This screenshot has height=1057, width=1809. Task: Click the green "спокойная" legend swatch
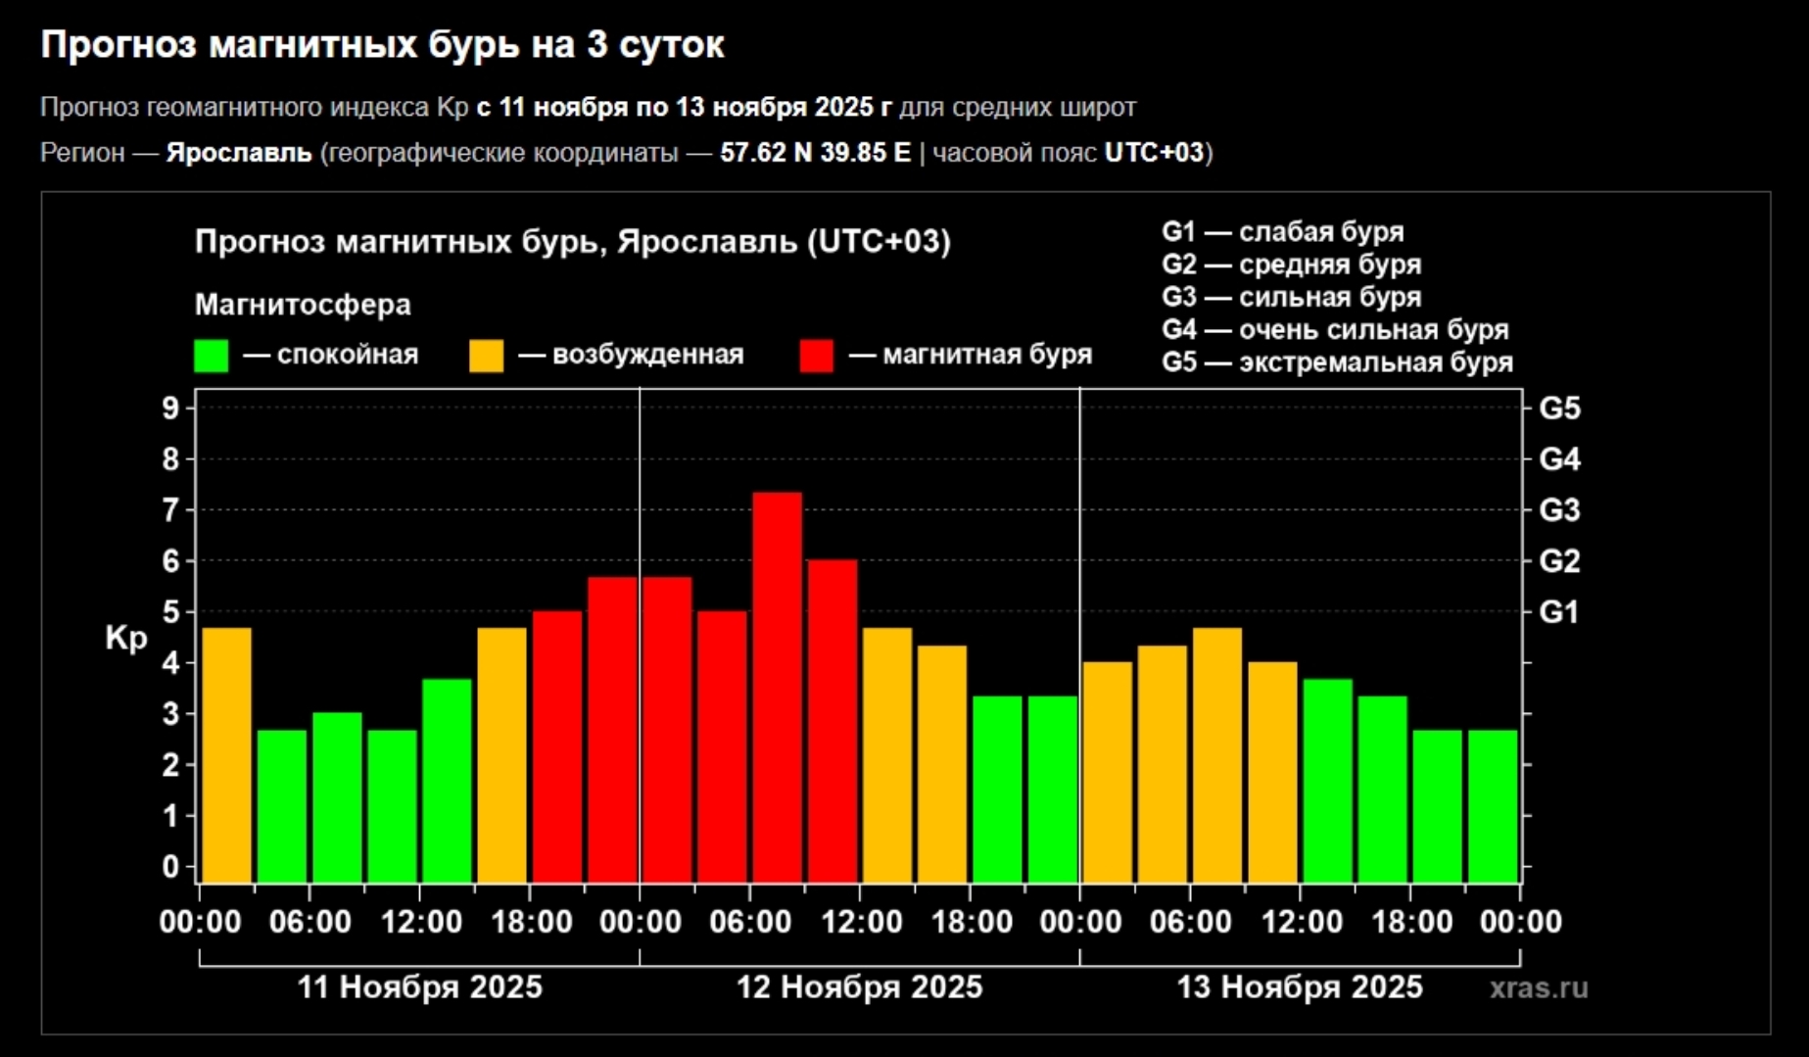pyautogui.click(x=211, y=356)
